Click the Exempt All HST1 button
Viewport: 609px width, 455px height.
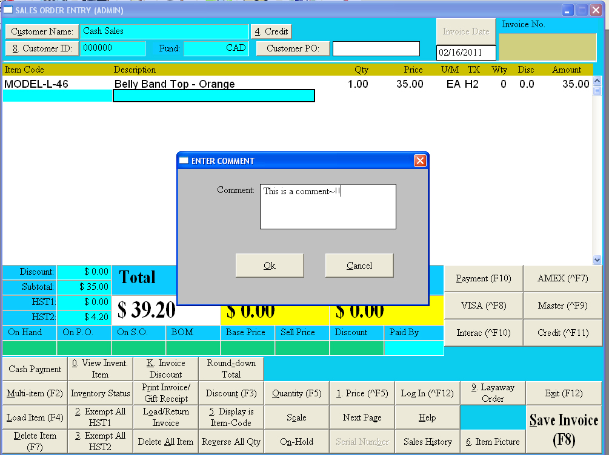100,417
